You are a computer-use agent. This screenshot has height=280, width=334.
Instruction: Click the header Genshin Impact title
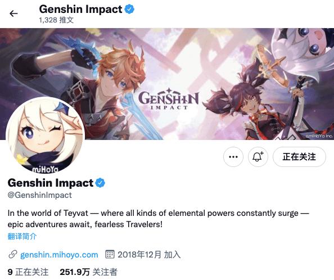point(81,9)
